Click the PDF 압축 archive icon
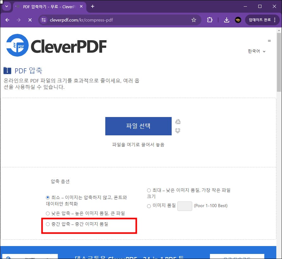Viewport: 282px width, 259px height. click(x=7, y=71)
